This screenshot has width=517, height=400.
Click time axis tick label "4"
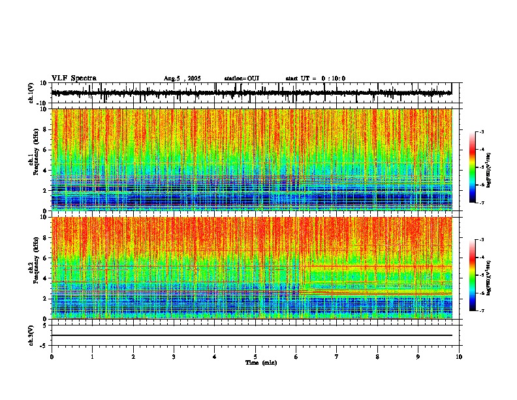point(215,357)
